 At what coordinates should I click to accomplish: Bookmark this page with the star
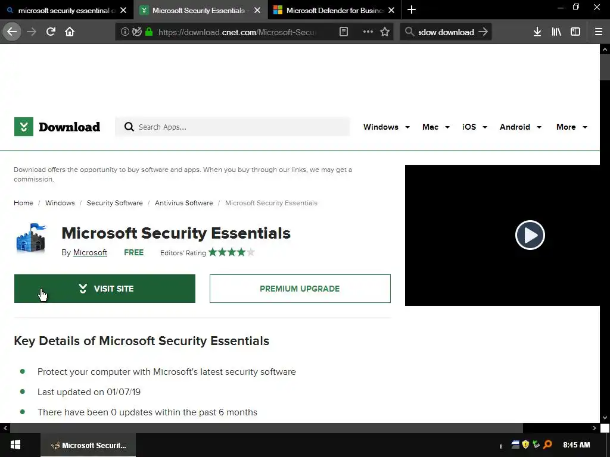click(x=385, y=32)
